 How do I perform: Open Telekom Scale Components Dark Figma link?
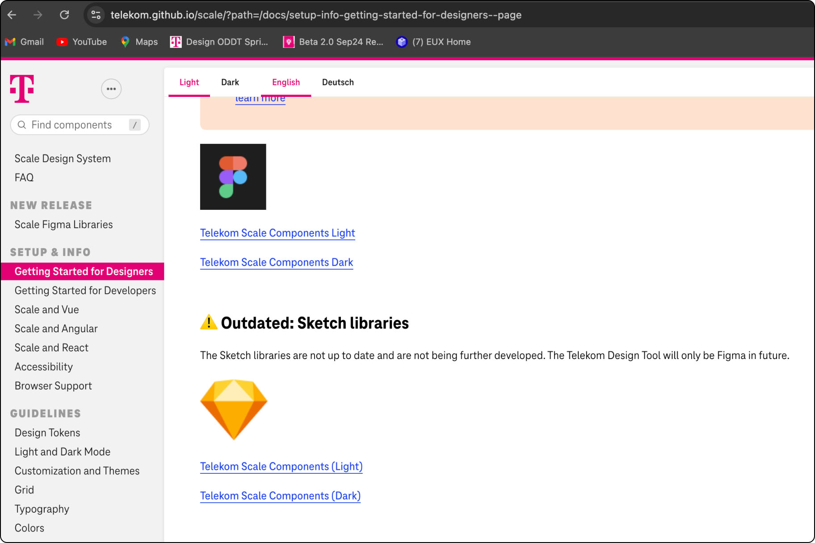pyautogui.click(x=277, y=263)
